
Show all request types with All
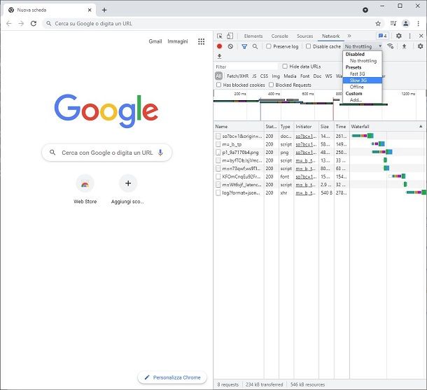click(x=218, y=76)
